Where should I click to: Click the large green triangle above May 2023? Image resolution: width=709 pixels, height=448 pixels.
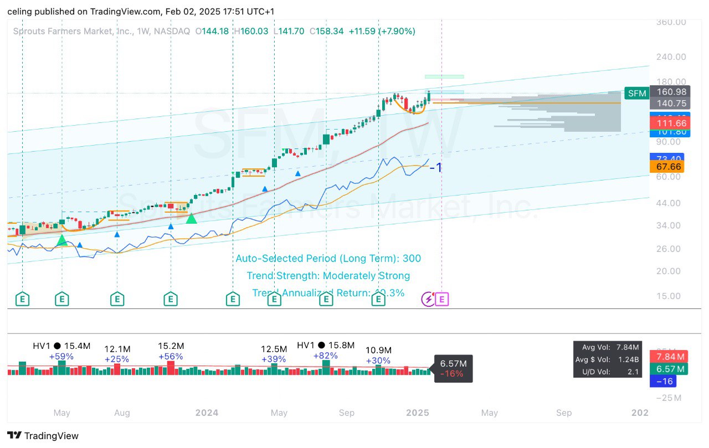pos(62,240)
